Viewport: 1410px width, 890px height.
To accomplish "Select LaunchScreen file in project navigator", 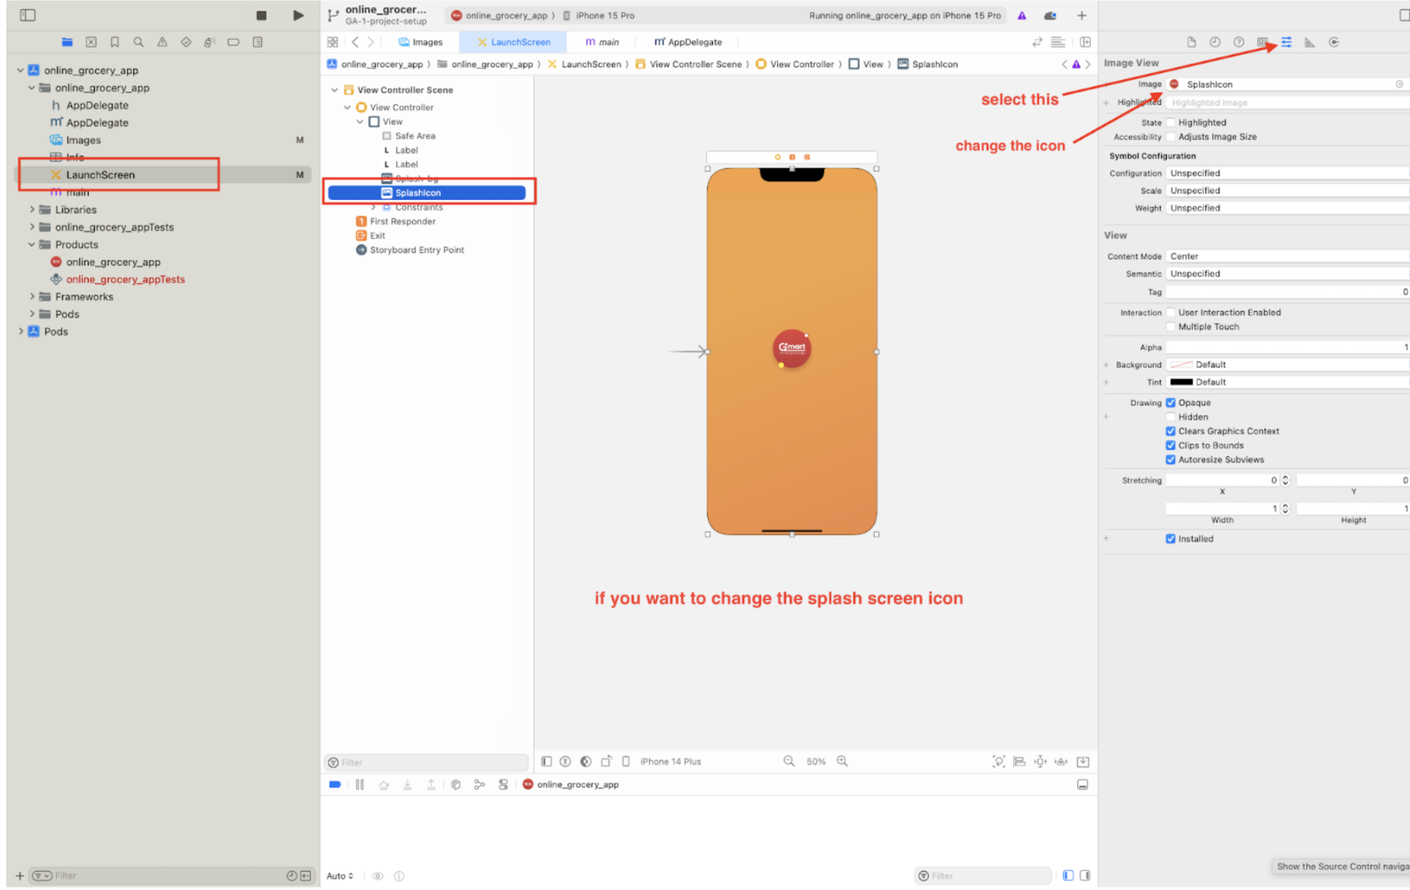I will click(x=100, y=175).
